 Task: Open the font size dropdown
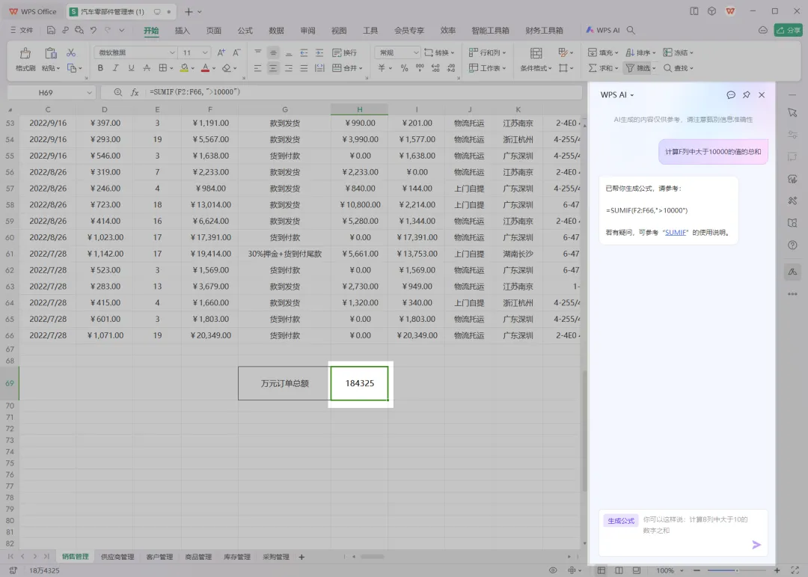tap(203, 52)
